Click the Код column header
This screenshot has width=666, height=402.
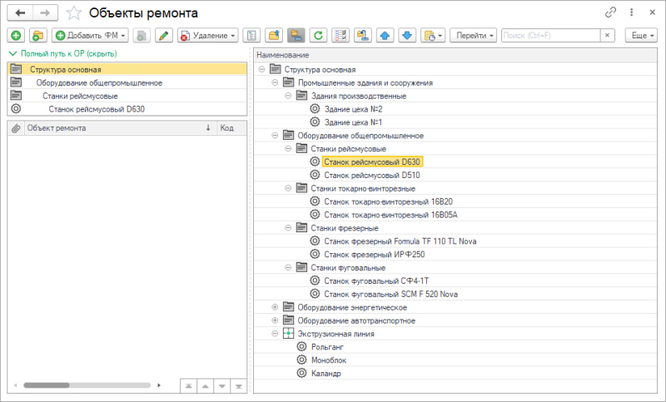(232, 128)
